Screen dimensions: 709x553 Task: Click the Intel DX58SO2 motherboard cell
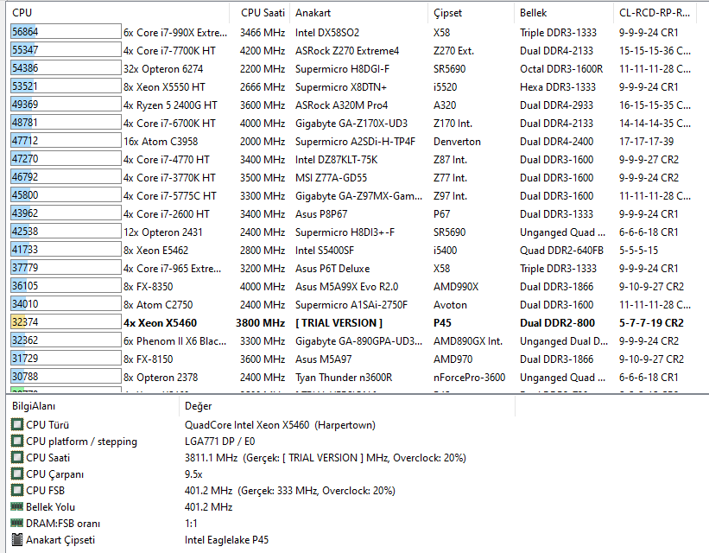point(327,33)
